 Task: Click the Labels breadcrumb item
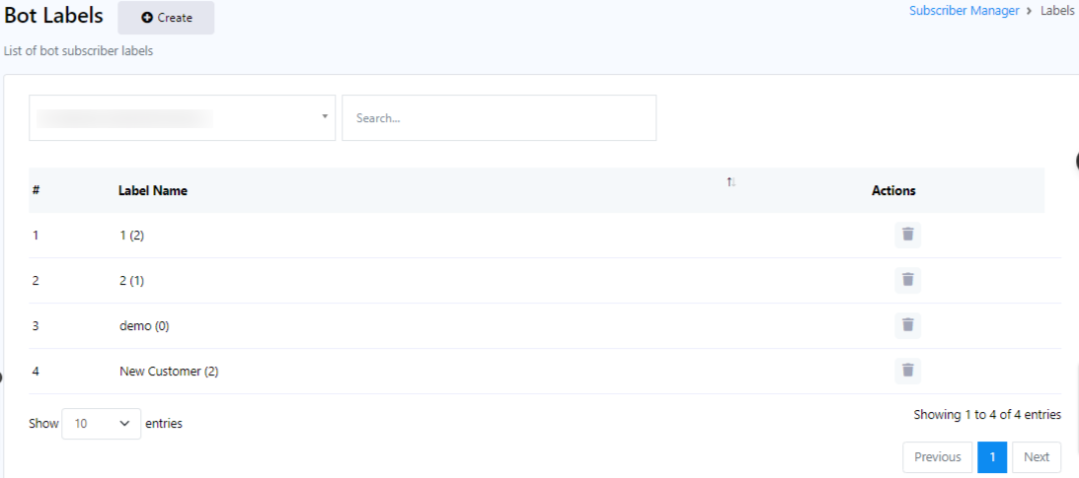click(x=1057, y=11)
